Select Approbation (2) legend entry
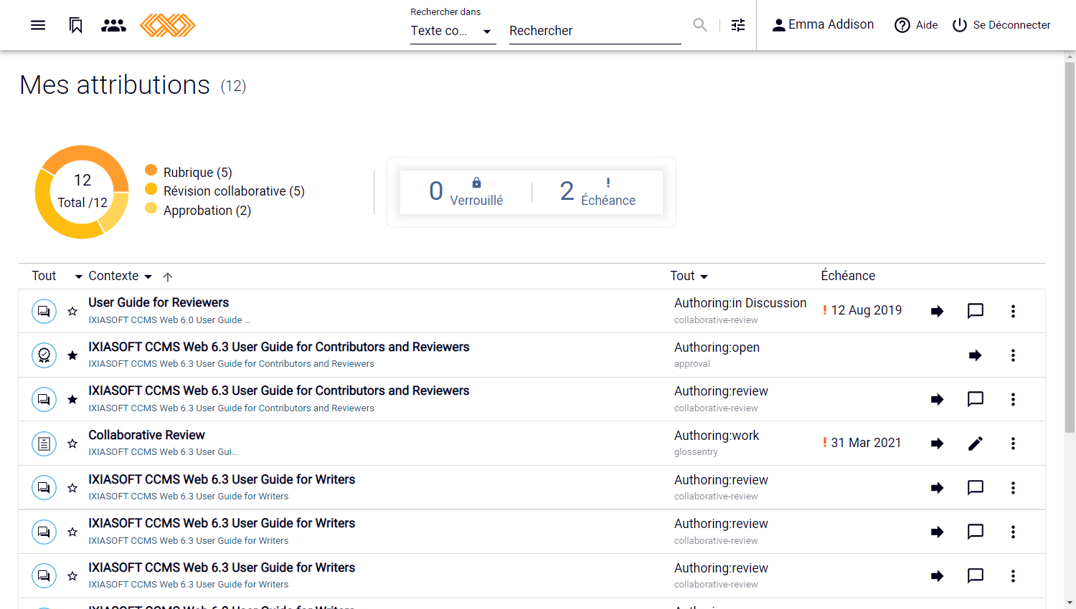This screenshot has width=1076, height=609. click(198, 210)
